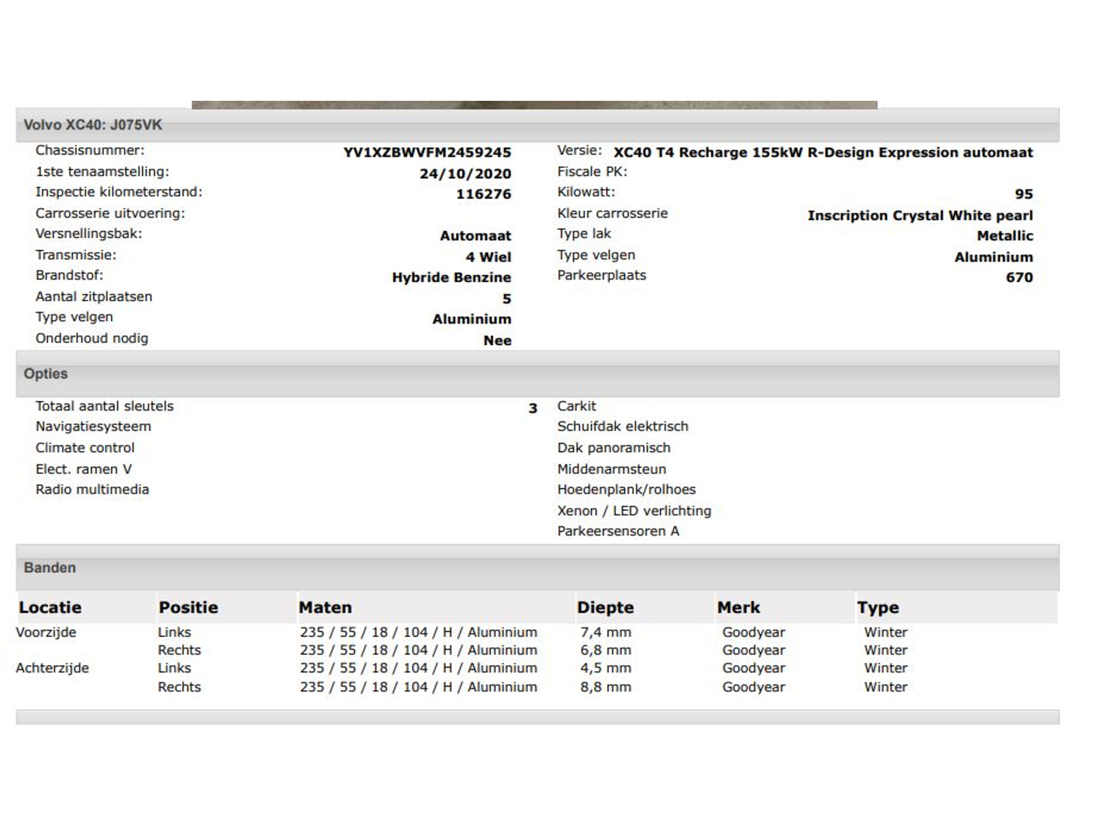Click the date 24/10/2020 value

click(465, 174)
